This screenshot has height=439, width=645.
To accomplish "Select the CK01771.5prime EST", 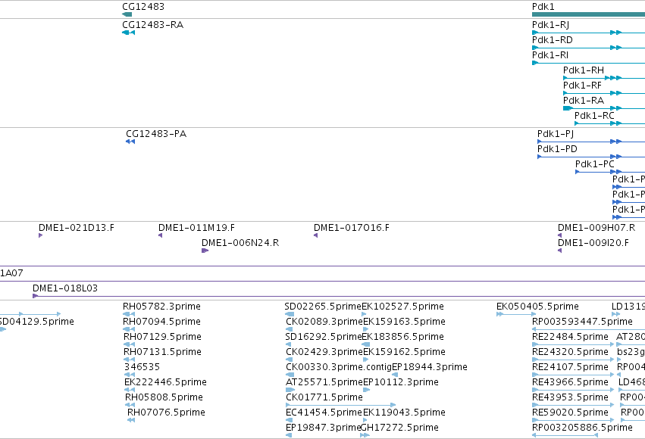I will [x=324, y=397].
